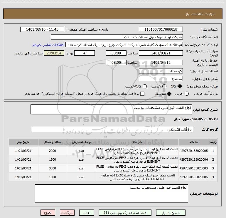Click the delivery province field کردستان

[161, 71]
